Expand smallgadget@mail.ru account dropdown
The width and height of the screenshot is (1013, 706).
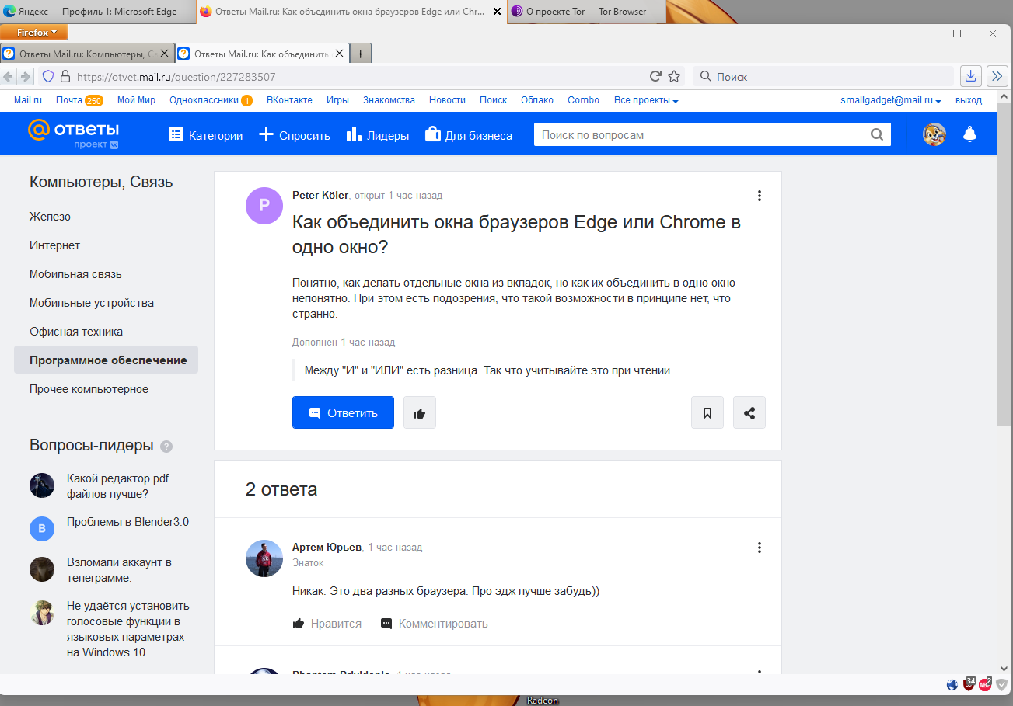(891, 100)
